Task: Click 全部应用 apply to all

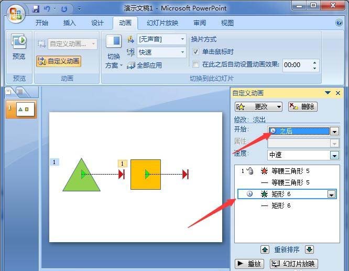Action: click(x=145, y=65)
